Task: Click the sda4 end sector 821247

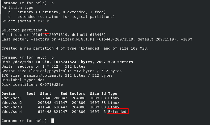Action: click(61, 112)
